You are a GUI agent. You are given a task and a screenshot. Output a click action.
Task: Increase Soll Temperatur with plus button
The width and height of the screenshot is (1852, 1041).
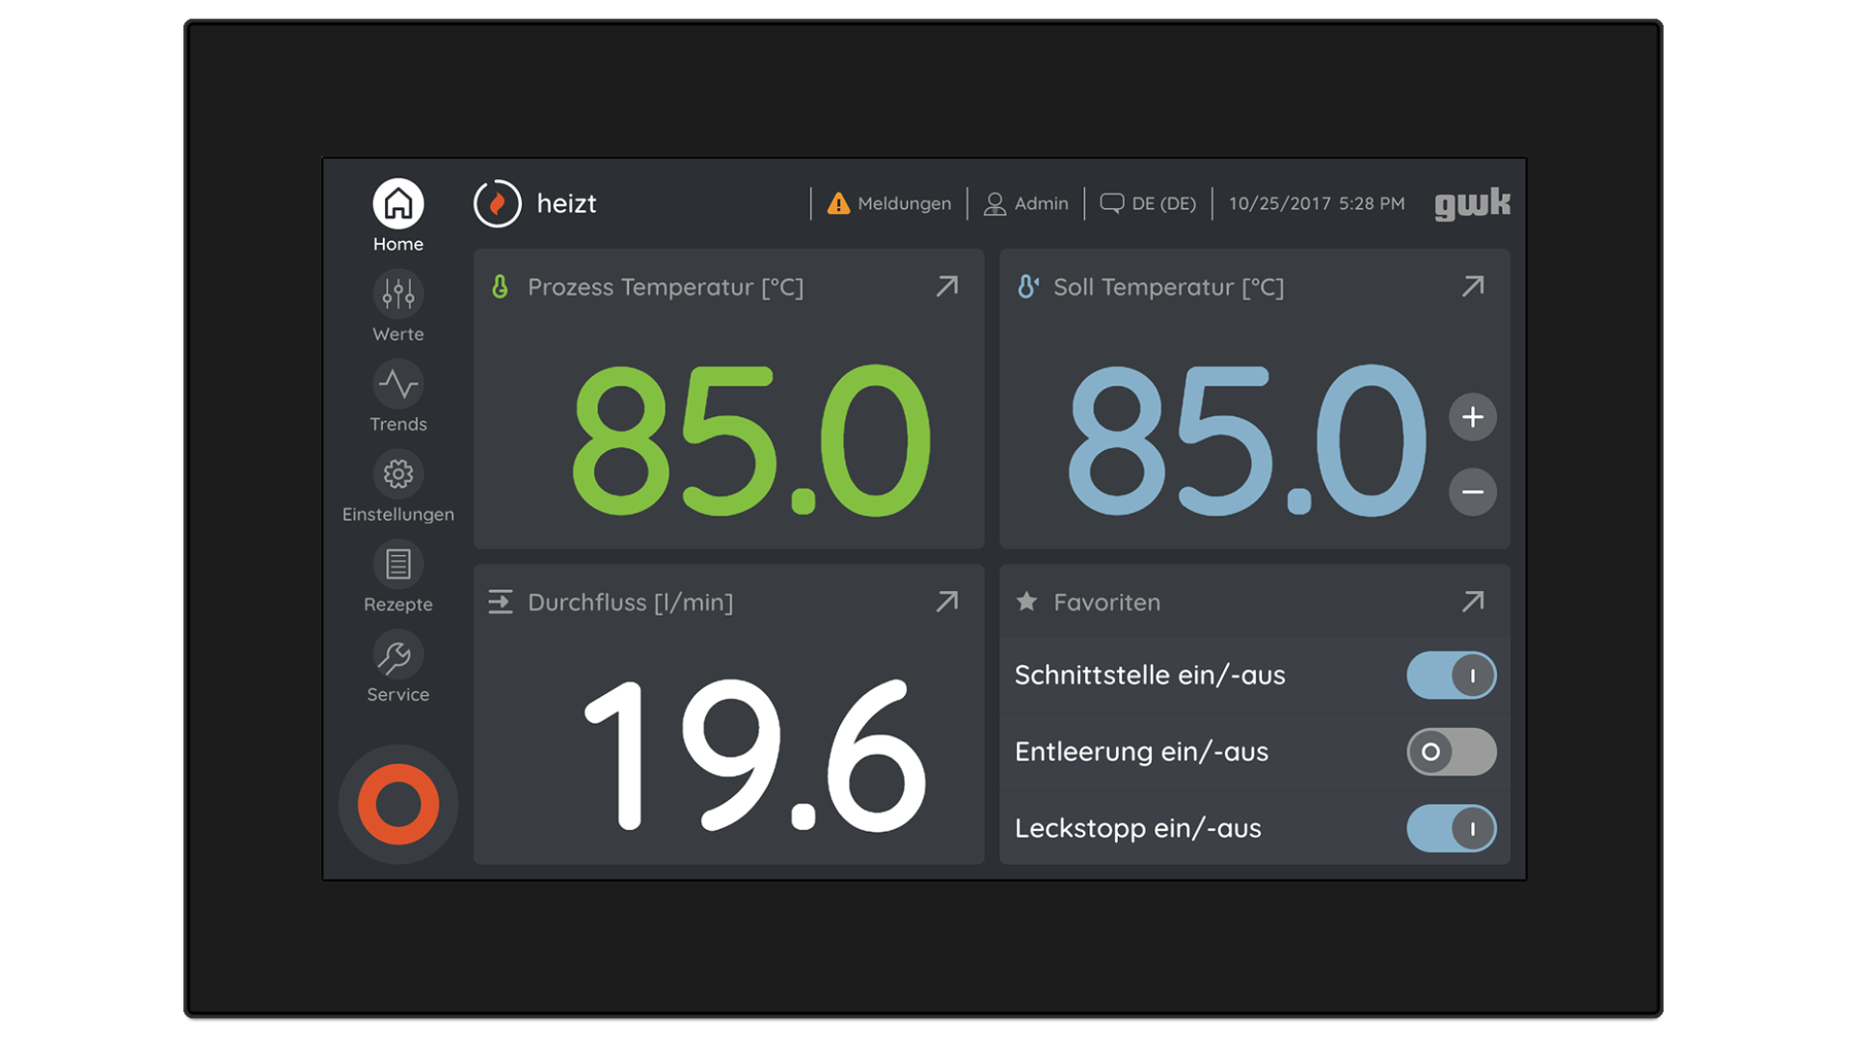(1472, 417)
